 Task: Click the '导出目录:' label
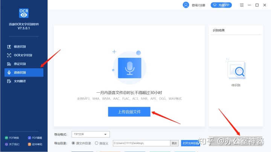(61, 143)
